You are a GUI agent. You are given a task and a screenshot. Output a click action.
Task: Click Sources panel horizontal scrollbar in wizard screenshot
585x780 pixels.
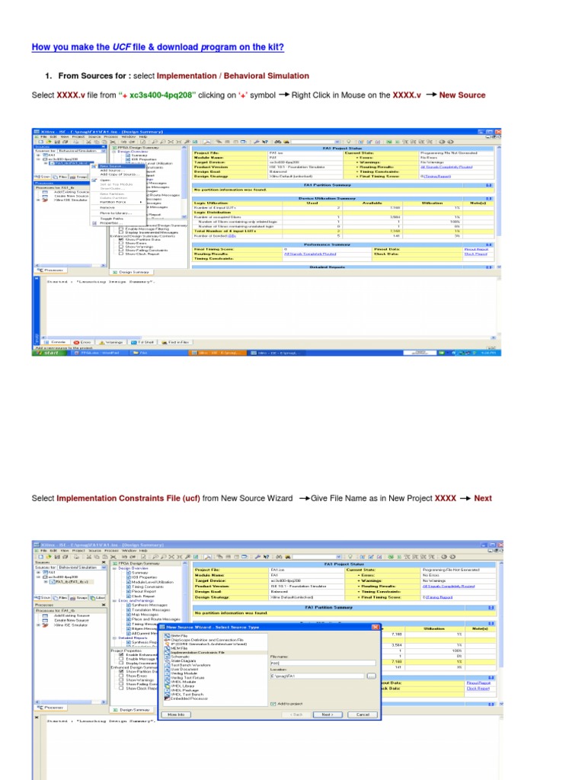[70, 702]
